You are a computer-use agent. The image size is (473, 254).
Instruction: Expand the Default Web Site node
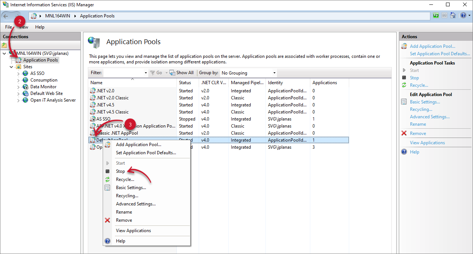[x=19, y=94]
